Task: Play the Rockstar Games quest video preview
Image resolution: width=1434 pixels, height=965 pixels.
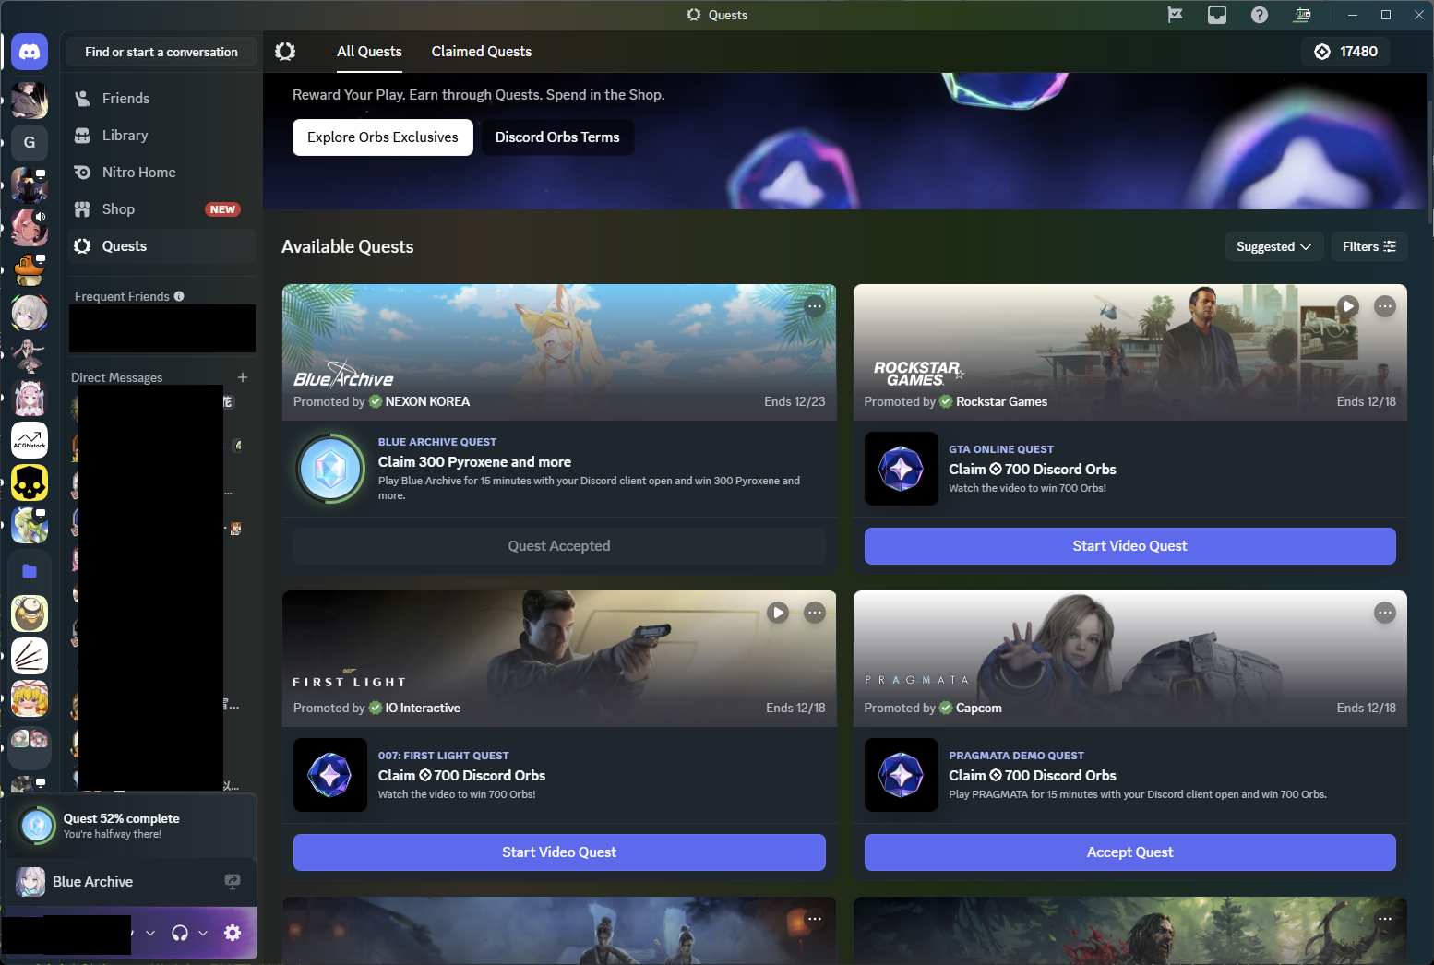Action: [x=1348, y=306]
